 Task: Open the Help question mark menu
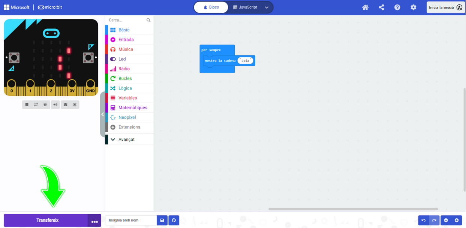(x=397, y=7)
